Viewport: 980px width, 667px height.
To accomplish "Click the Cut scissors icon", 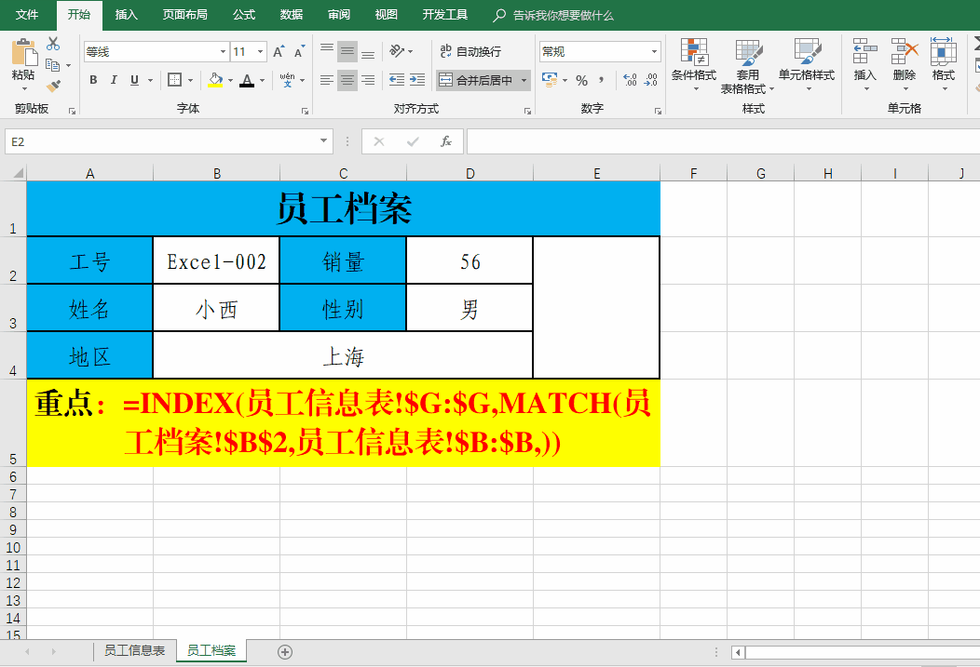I will pyautogui.click(x=54, y=44).
